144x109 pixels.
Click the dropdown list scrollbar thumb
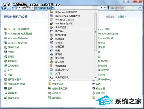pyautogui.click(x=96, y=32)
